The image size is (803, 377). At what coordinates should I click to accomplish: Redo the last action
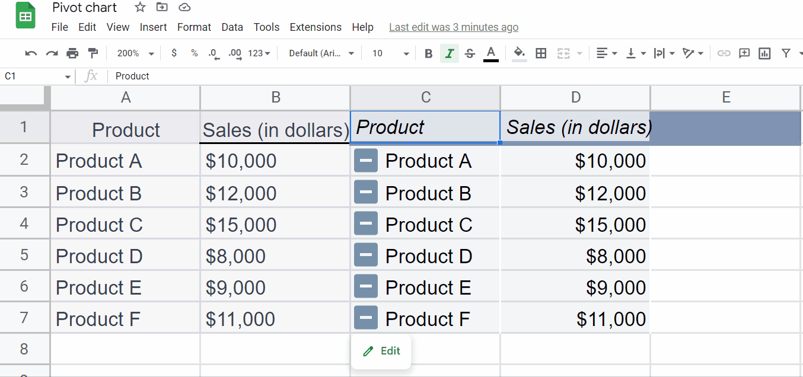[52, 53]
